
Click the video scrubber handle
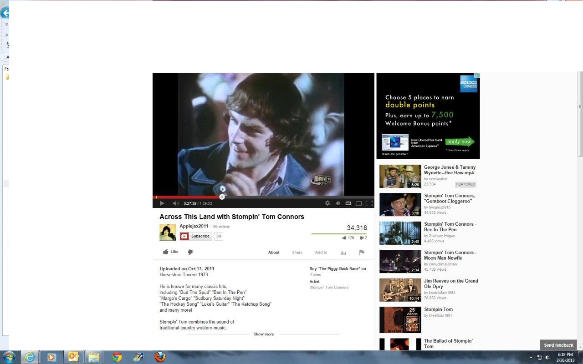coord(222,197)
